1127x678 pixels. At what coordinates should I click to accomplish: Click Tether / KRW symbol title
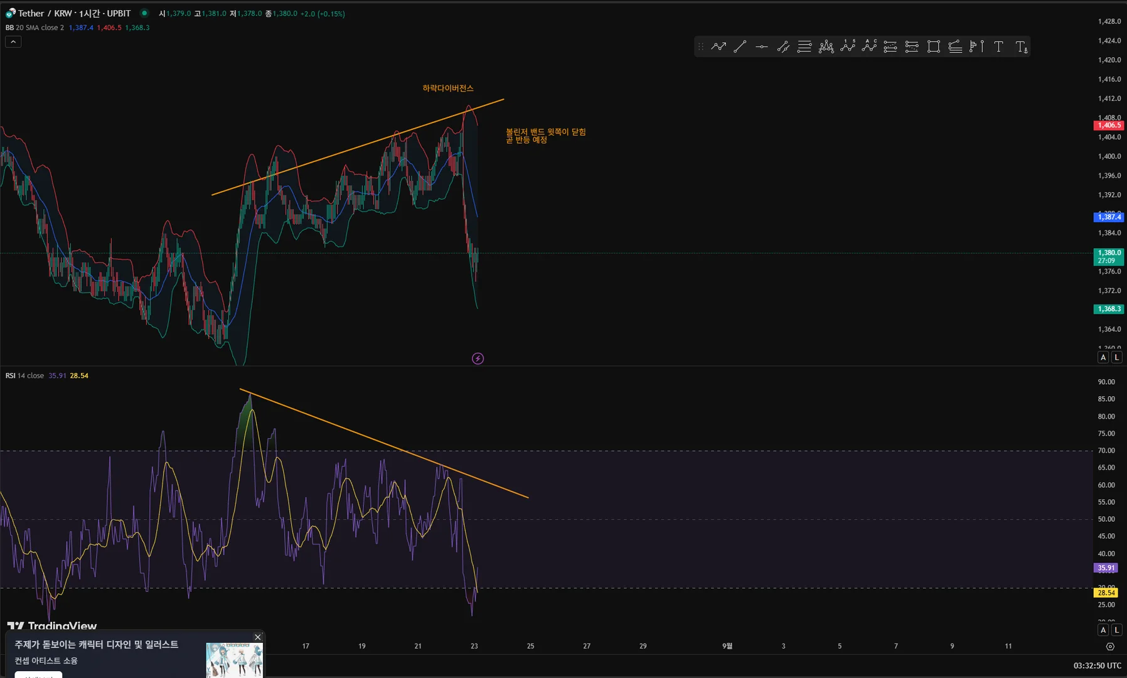(74, 13)
